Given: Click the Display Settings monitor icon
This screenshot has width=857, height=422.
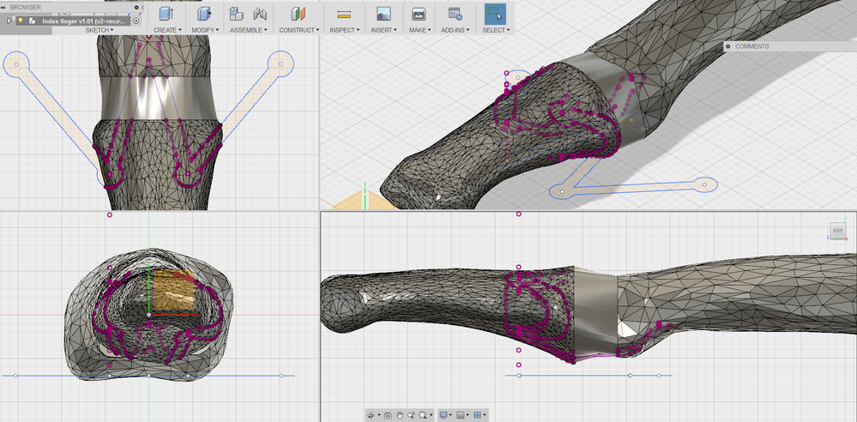Looking at the screenshot, I should point(444,415).
